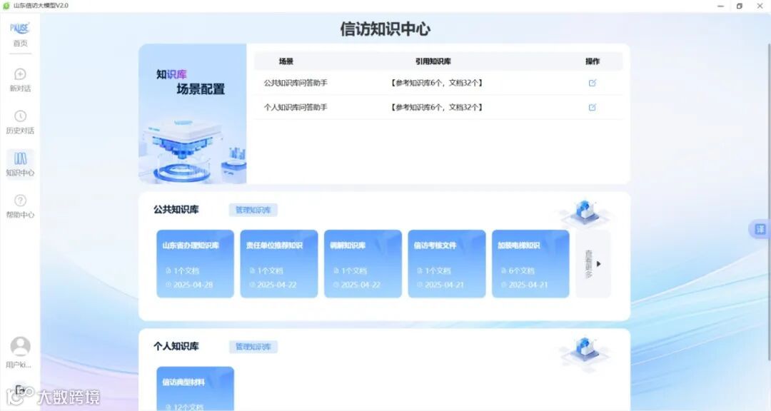Open 历史对话 in the sidebar
The height and width of the screenshot is (411, 771).
20,123
